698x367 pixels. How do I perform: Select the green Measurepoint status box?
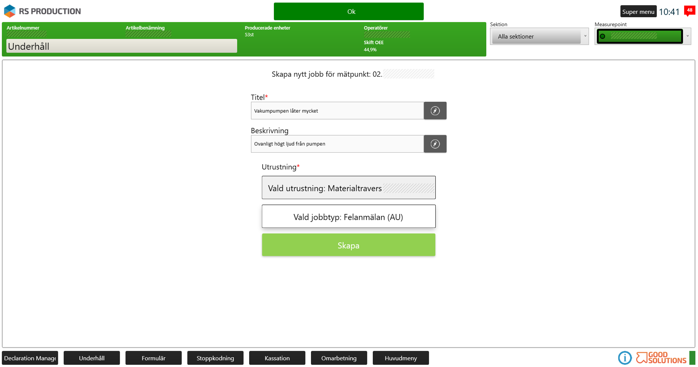[x=640, y=36]
